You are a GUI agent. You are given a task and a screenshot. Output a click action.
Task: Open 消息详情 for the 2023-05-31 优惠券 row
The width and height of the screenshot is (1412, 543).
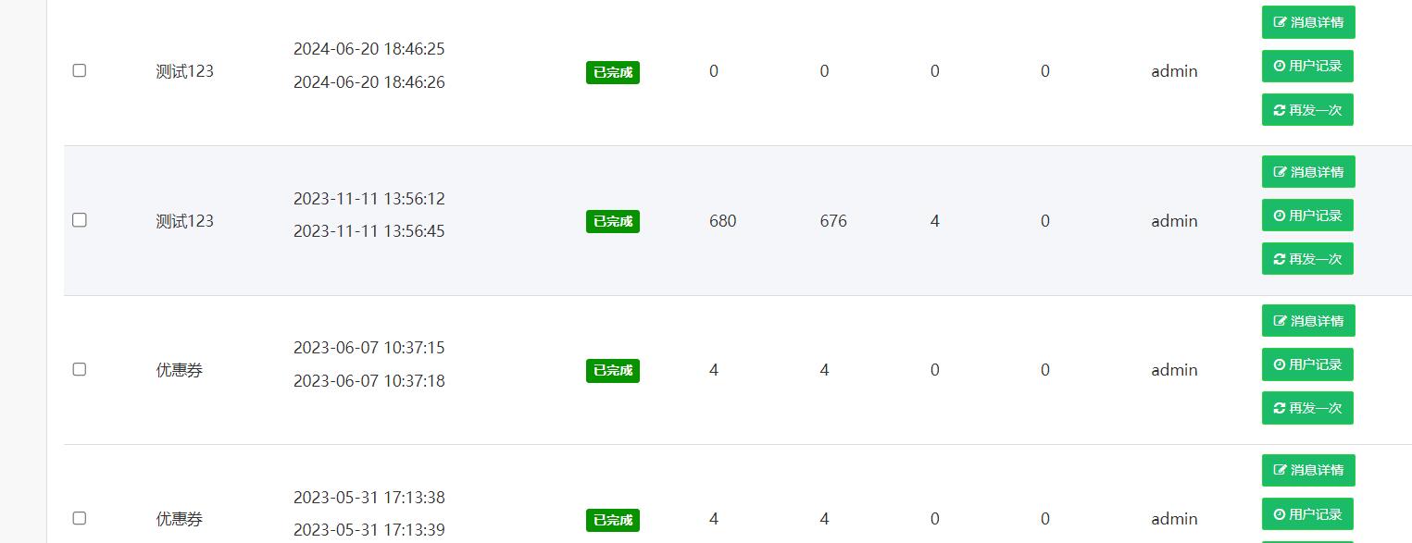tap(1307, 470)
